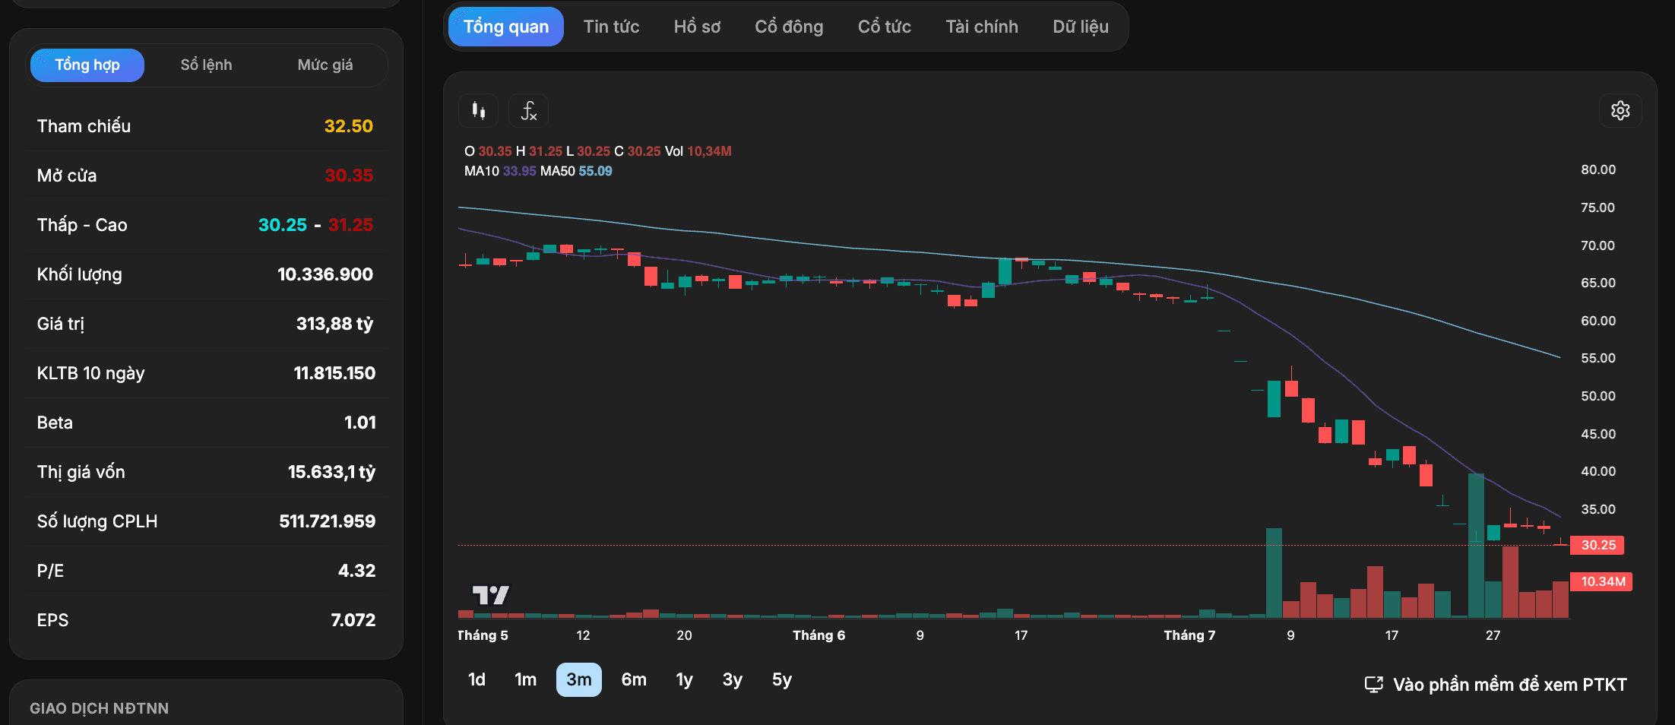The image size is (1675, 725).
Task: Click the red 30.25 price label
Action: pyautogui.click(x=1597, y=545)
